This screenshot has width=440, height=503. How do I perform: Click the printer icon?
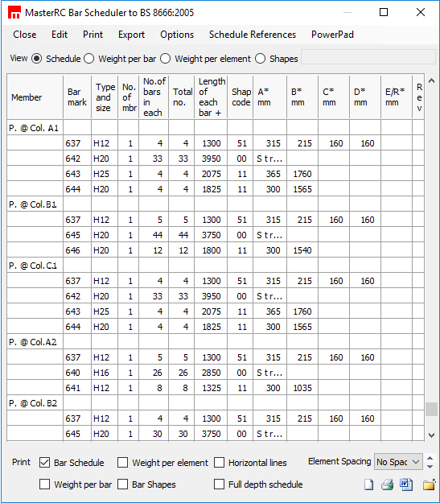(x=387, y=484)
